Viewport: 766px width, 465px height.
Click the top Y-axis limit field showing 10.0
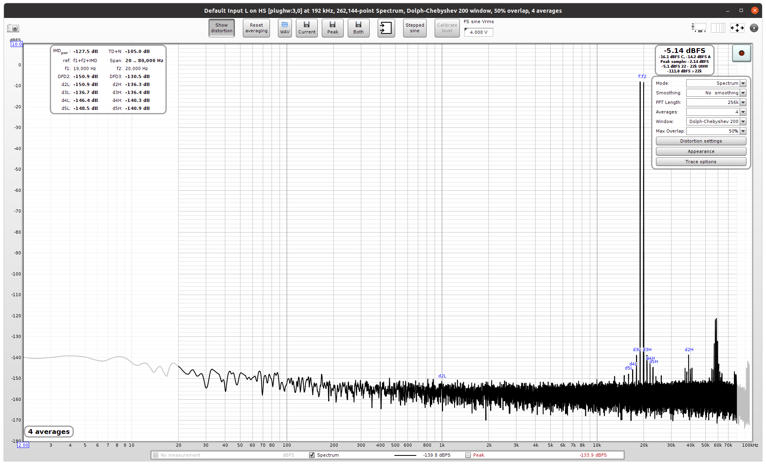[x=17, y=44]
